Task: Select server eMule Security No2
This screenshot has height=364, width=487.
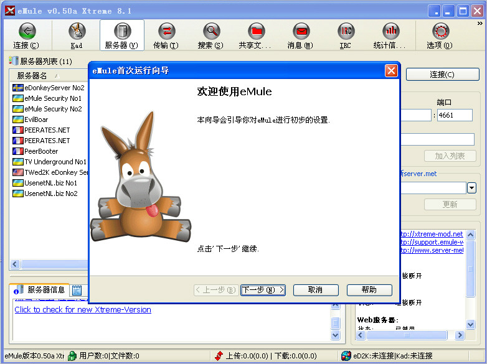Action: tap(53, 109)
